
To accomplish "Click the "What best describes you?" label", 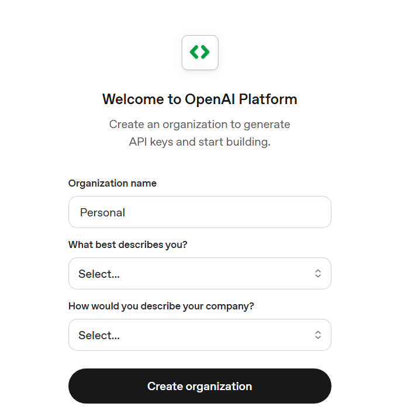I will (128, 244).
